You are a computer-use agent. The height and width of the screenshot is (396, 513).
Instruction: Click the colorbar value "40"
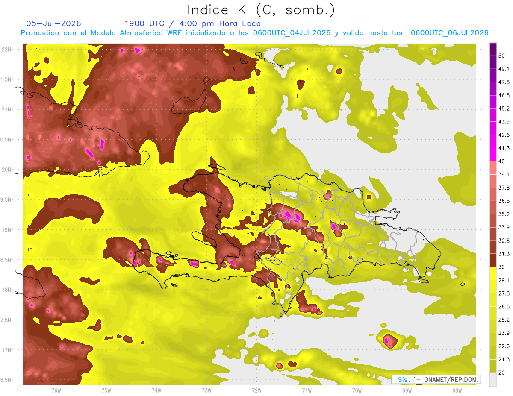(502, 161)
